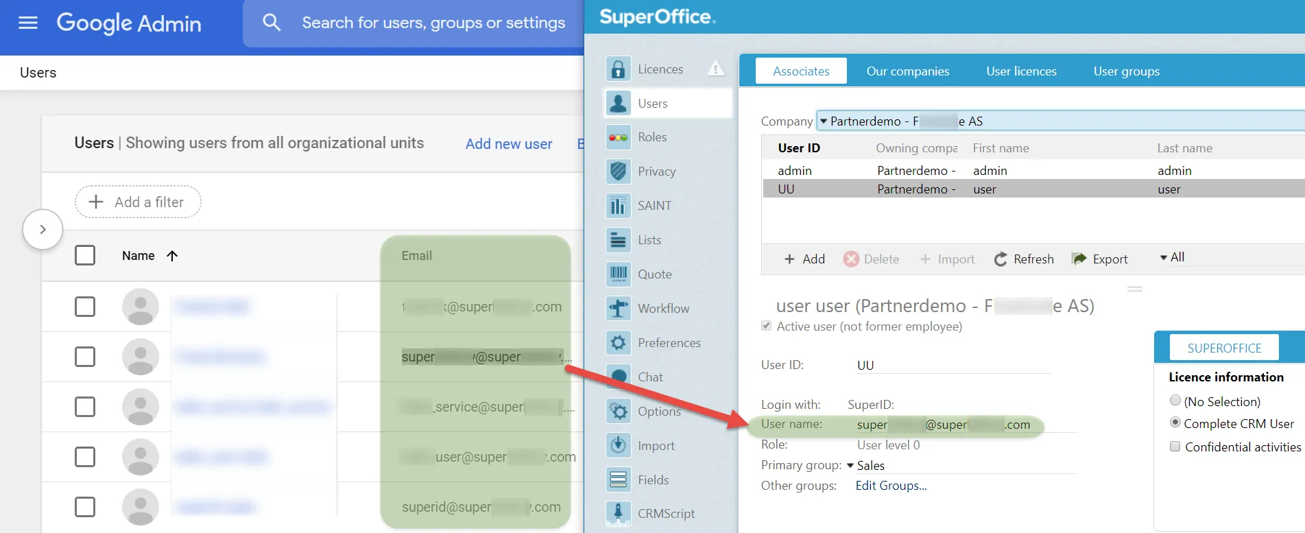Switch to the Our companies tab
The height and width of the screenshot is (533, 1305).
pyautogui.click(x=907, y=71)
